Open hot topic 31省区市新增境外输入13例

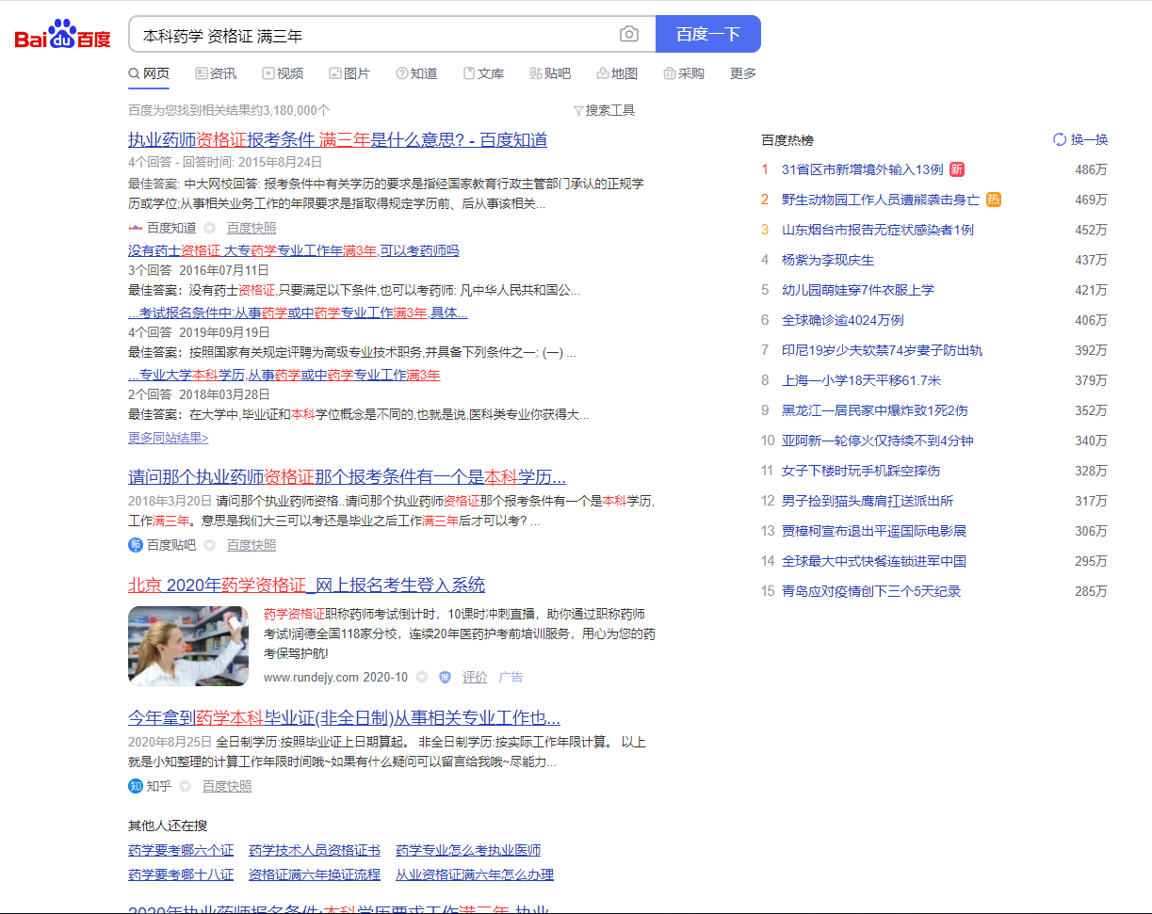[x=862, y=169]
